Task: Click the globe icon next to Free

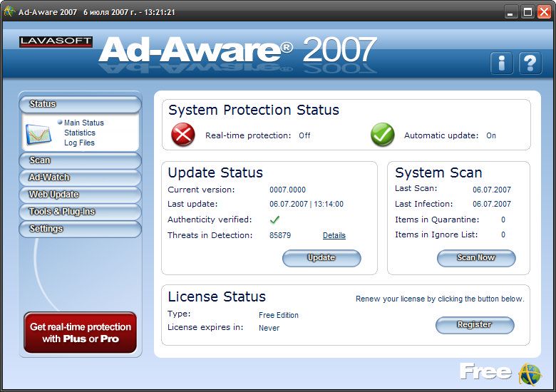Action: [530, 373]
